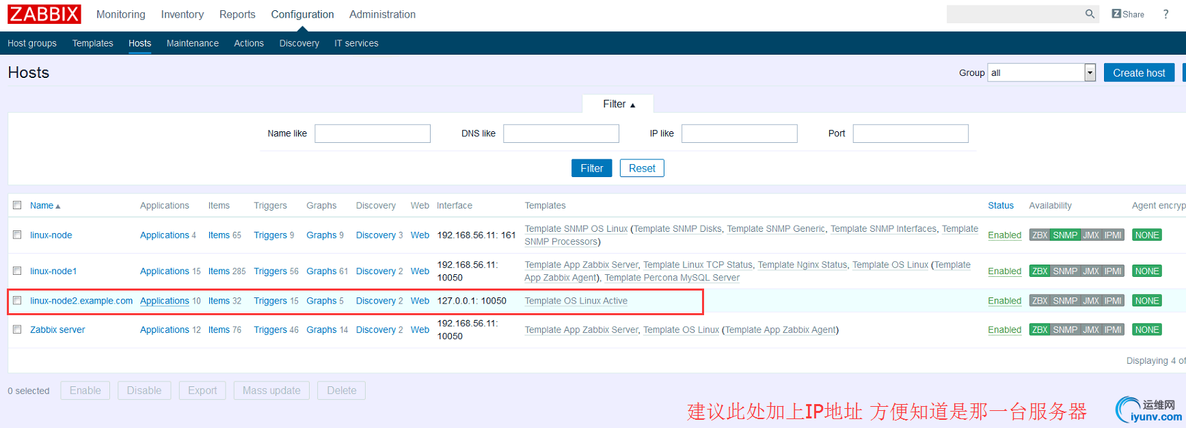Open Template Percona MySQL Server link

tap(672, 278)
